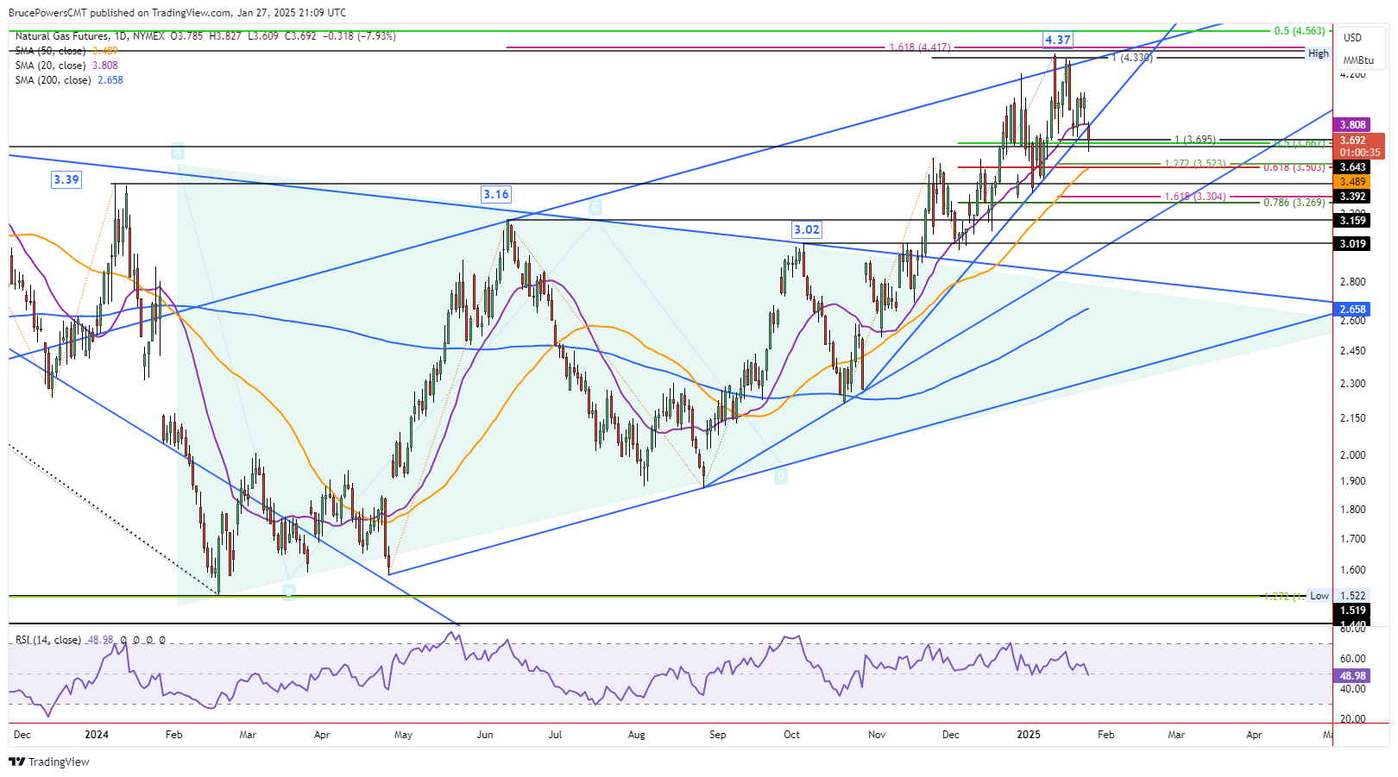The image size is (1398, 777).
Task: Click the 01:00:35 bar countdown tag
Action: [x=1359, y=153]
